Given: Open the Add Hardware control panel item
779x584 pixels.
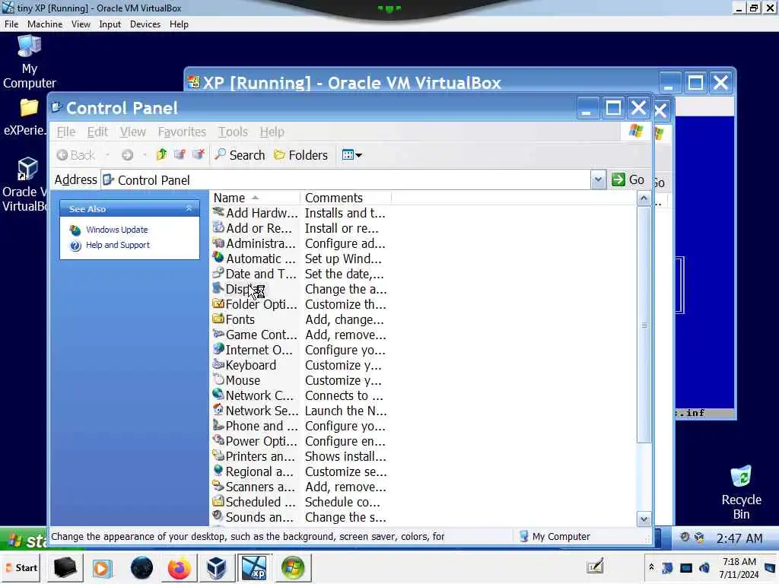Looking at the screenshot, I should point(256,213).
